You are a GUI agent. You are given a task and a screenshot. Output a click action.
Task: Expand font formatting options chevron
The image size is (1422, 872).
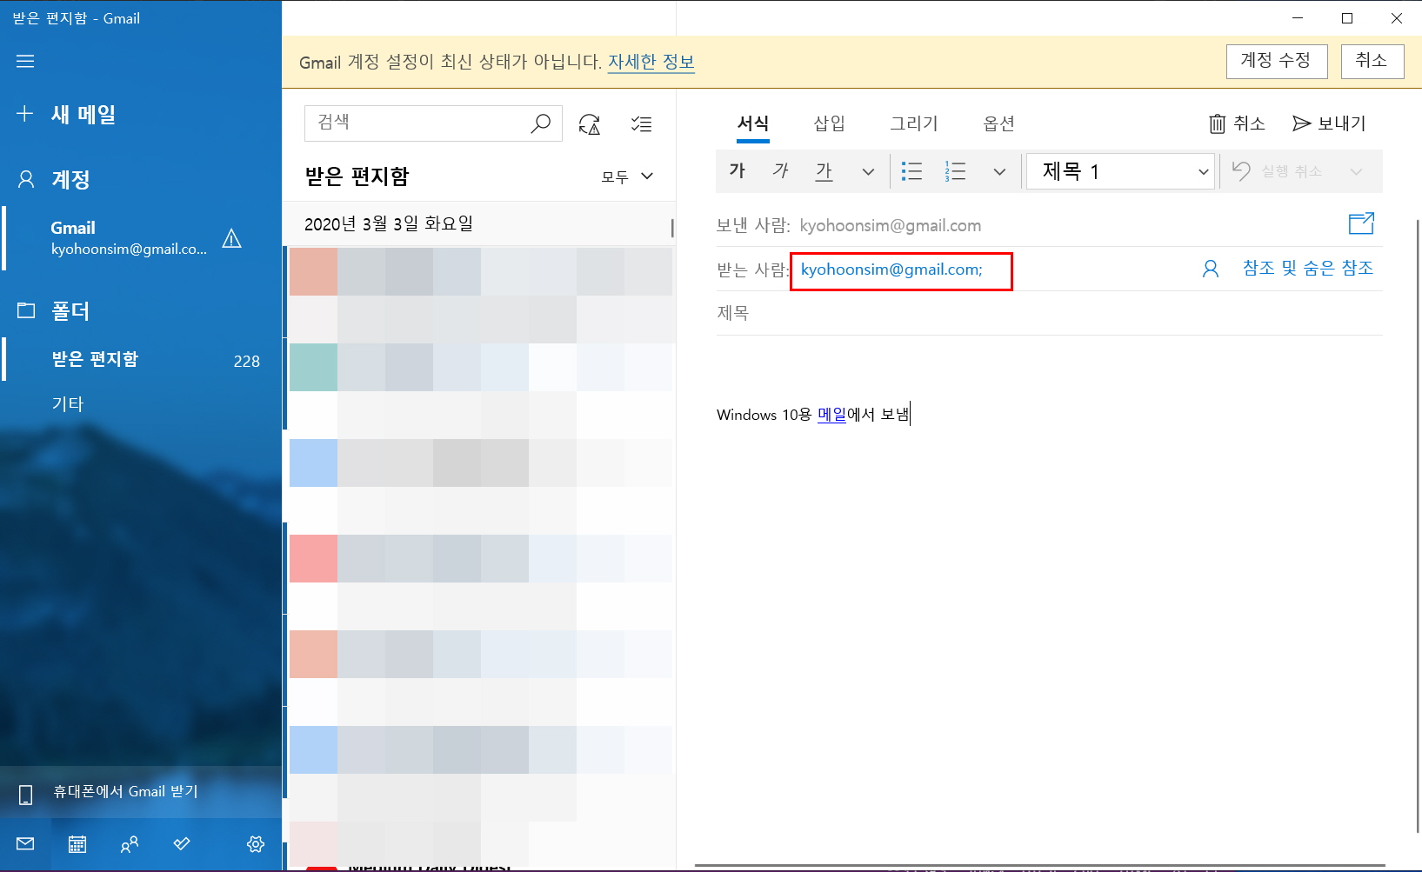(x=867, y=172)
